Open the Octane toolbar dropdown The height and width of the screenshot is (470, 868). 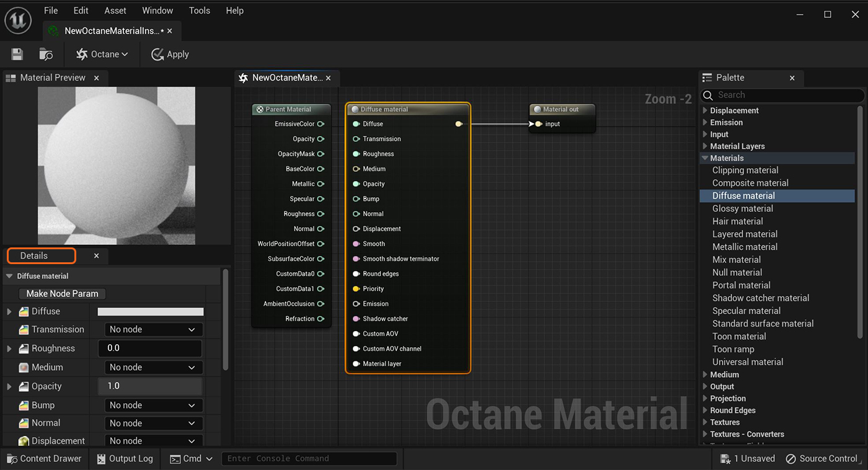pyautogui.click(x=102, y=55)
